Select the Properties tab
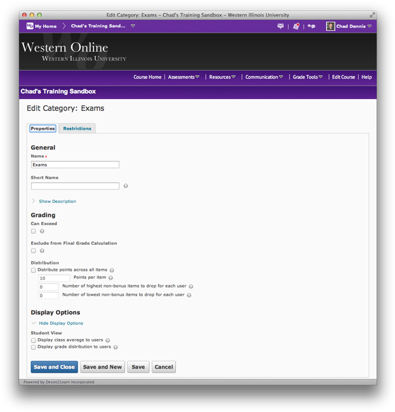395x412 pixels. [43, 128]
